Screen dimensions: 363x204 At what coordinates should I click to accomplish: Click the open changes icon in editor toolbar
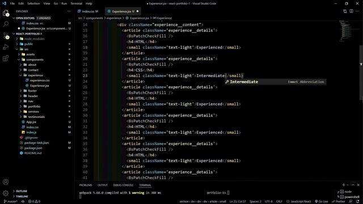[x=345, y=11]
